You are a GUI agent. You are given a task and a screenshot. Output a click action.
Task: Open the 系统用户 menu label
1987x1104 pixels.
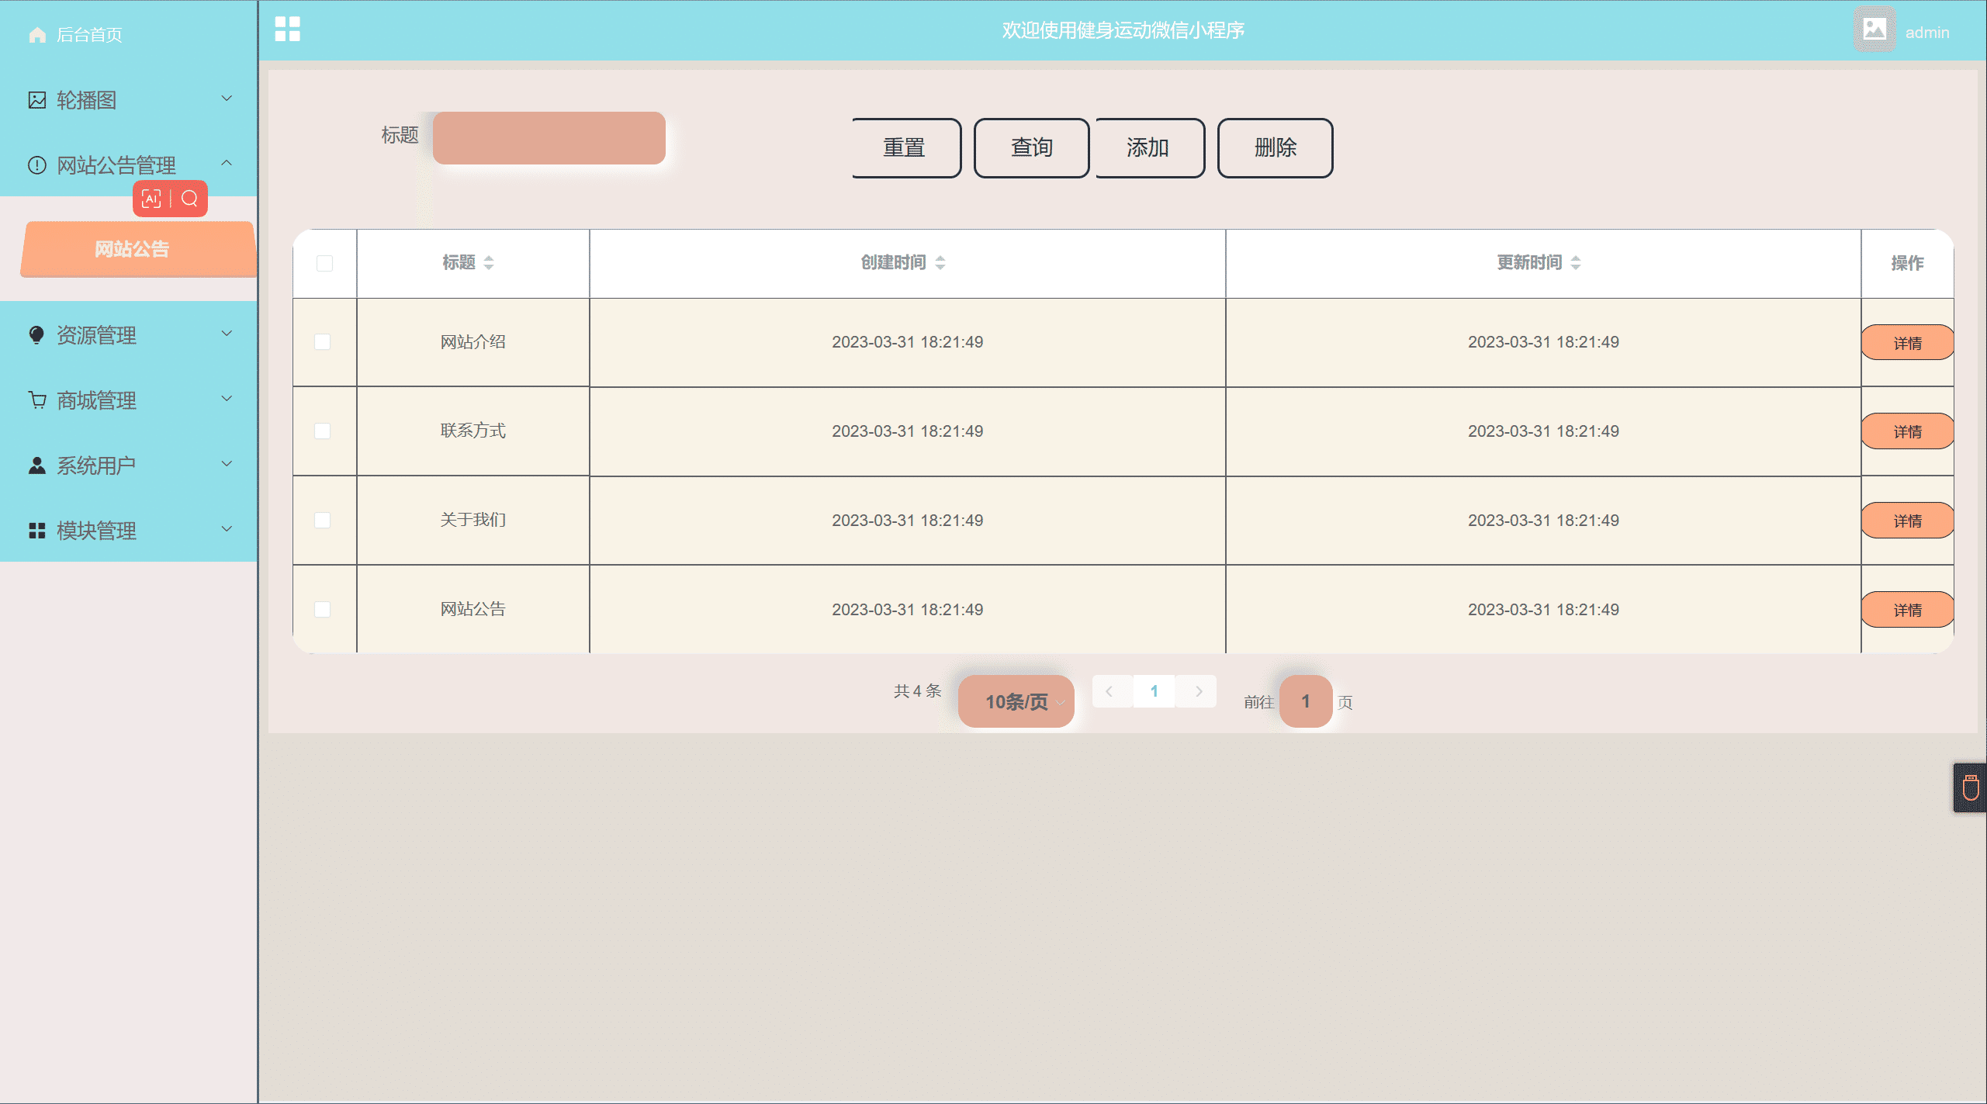[x=96, y=465]
